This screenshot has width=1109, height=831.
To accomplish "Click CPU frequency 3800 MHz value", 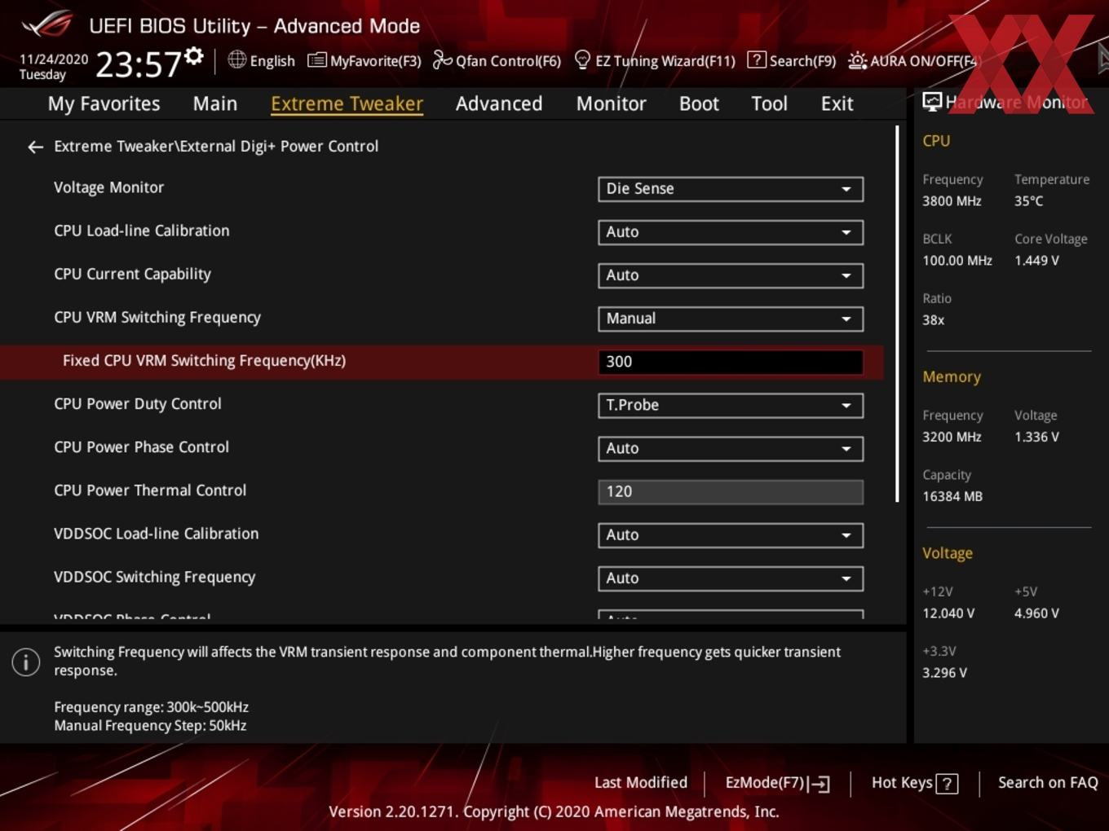I will (x=952, y=201).
